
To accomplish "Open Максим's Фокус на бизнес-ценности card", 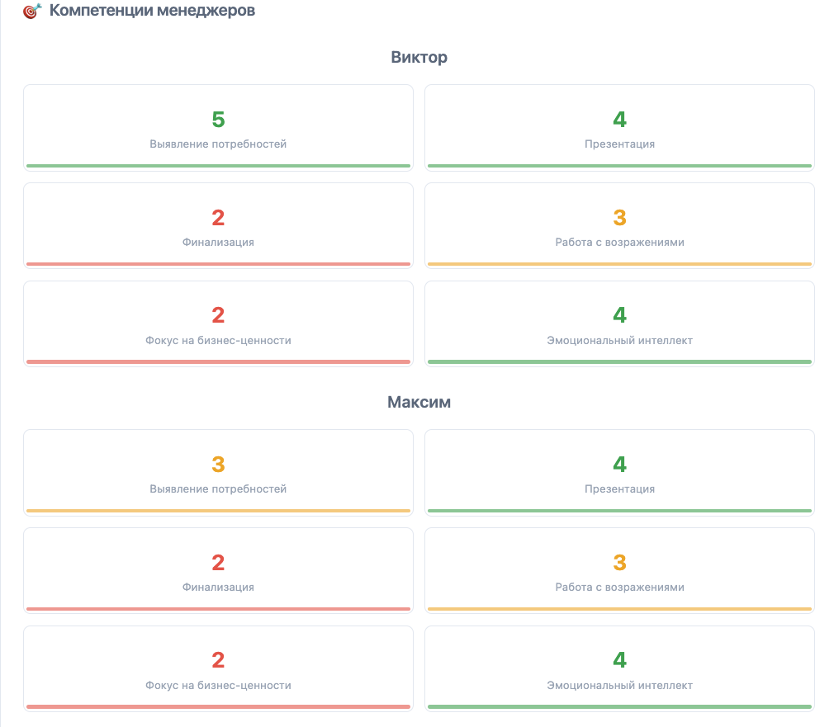I will [218, 668].
